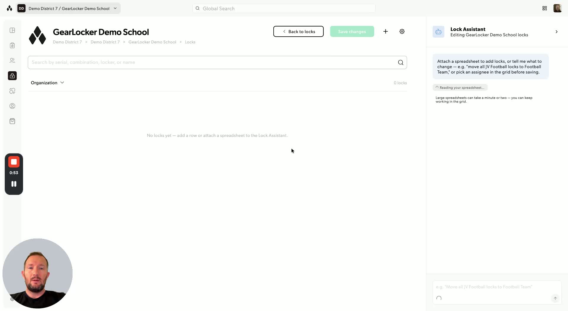Click the recording timer showing 0:53
568x311 pixels.
click(14, 173)
